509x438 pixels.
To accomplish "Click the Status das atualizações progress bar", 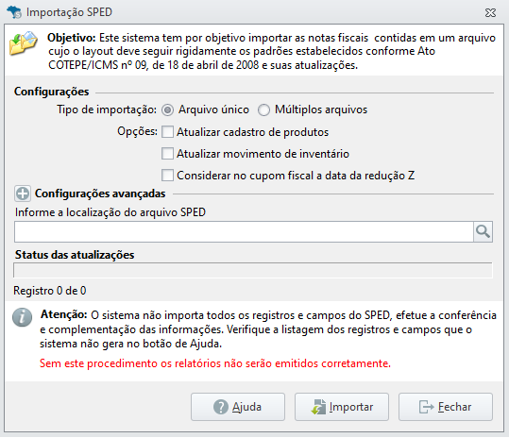I will 253,270.
